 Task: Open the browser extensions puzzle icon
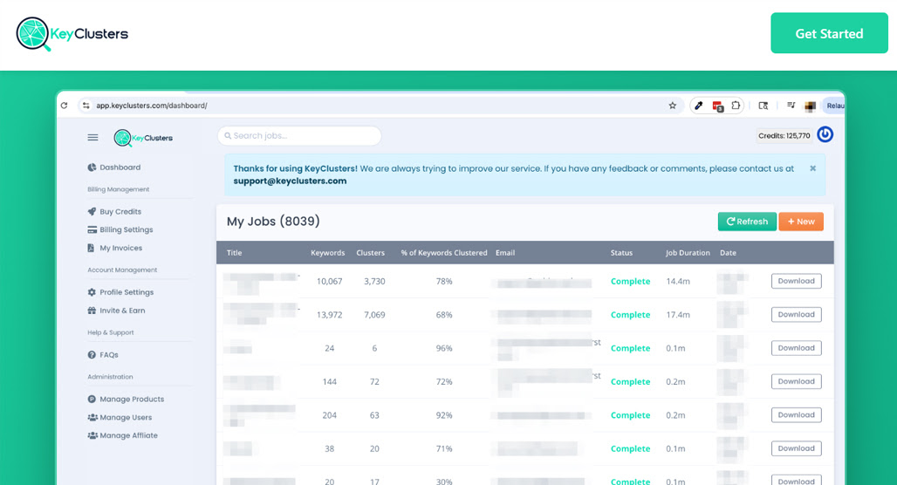pyautogui.click(x=736, y=106)
